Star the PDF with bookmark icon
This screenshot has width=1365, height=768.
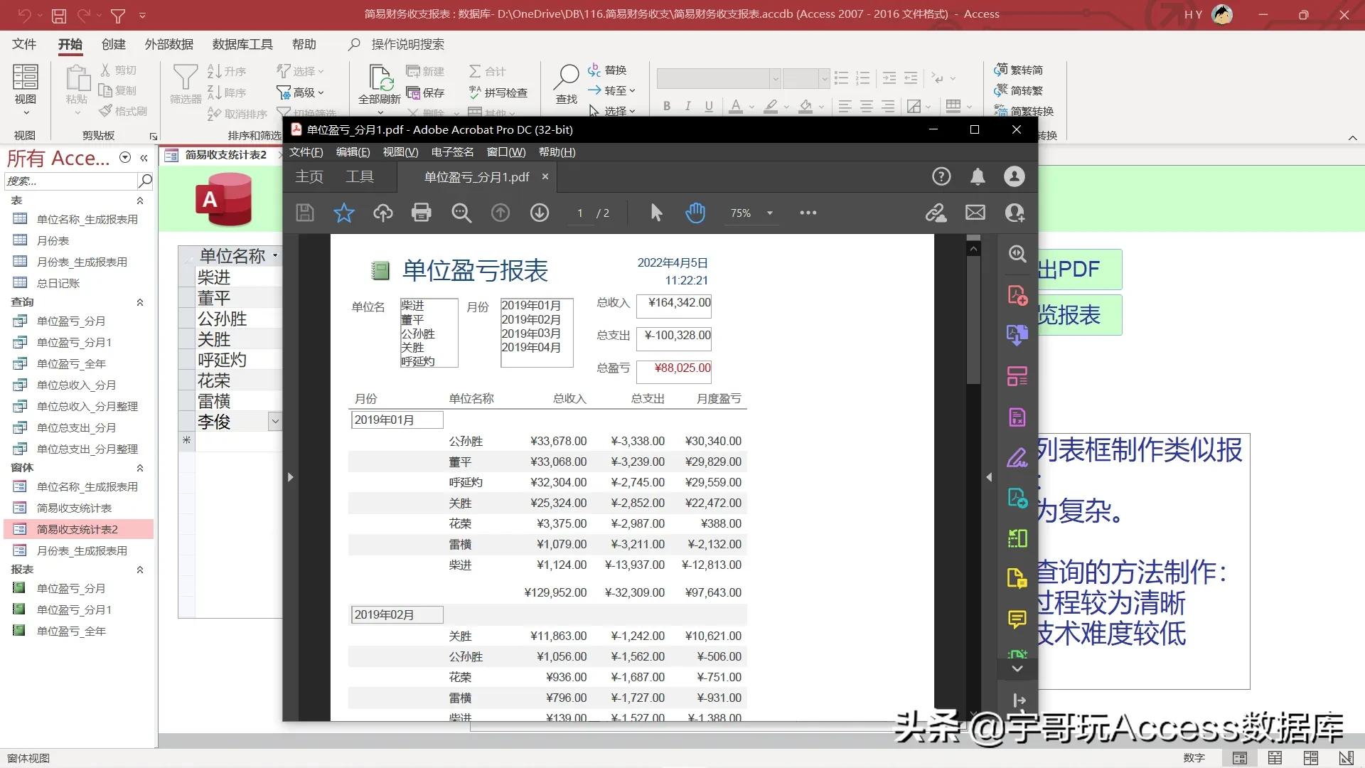click(x=344, y=213)
